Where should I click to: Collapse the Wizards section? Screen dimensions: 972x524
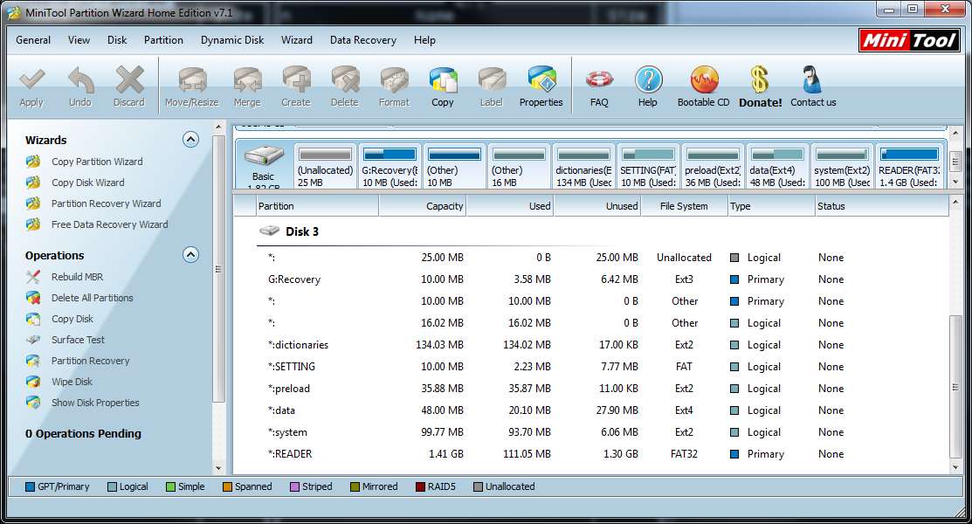click(191, 140)
